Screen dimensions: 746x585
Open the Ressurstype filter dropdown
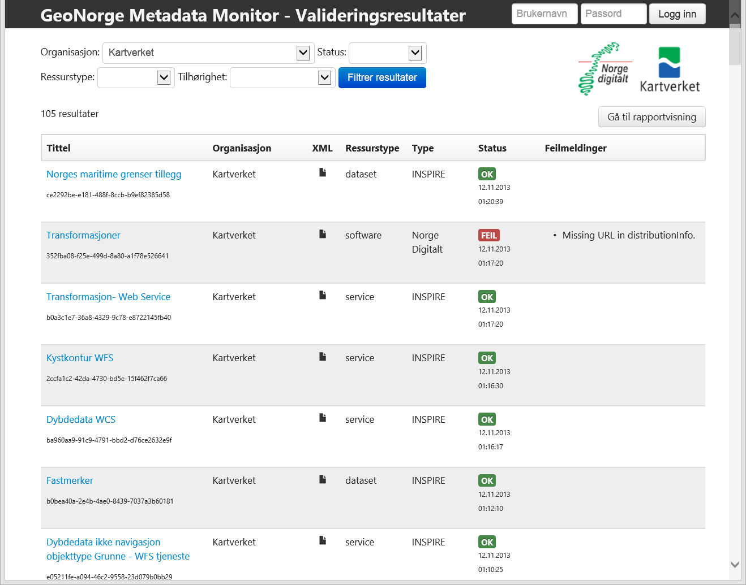click(136, 77)
